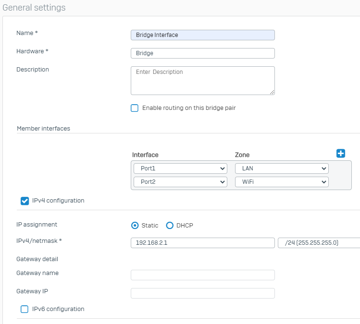Choose DHCP as IP assignment
Viewport: 360px width, 324px height.
point(170,226)
